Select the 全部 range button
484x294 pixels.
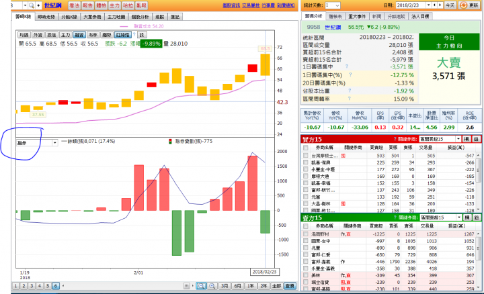(276, 286)
